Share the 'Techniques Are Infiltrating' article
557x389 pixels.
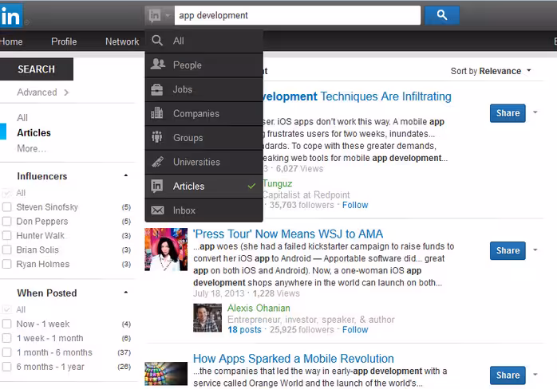pyautogui.click(x=508, y=113)
